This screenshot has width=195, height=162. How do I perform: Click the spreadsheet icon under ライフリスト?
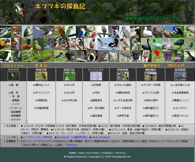(x=96, y=76)
